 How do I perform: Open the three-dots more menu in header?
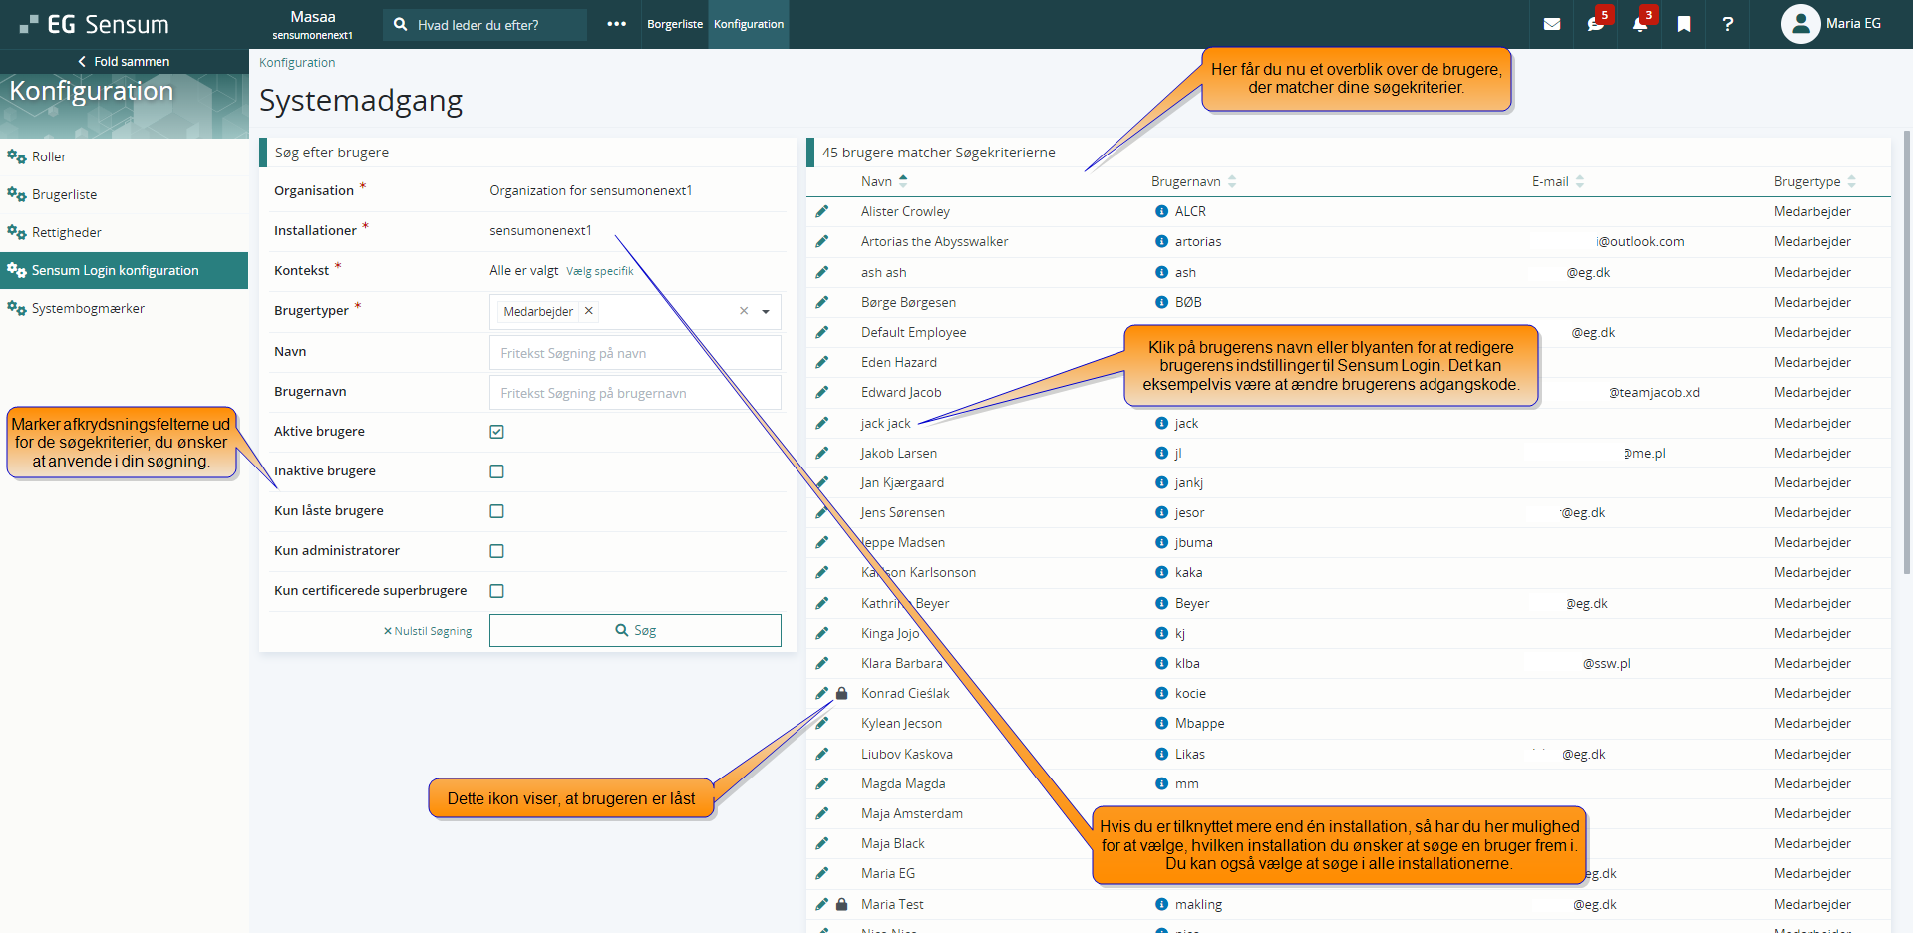pos(616,24)
